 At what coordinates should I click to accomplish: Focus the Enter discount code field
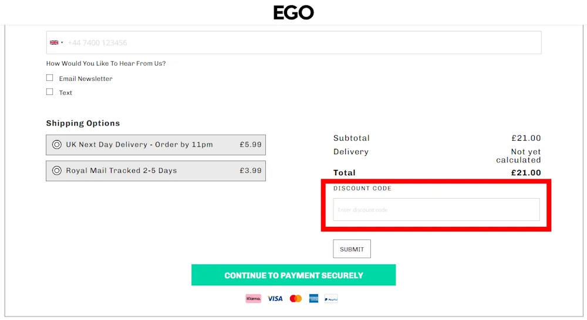pyautogui.click(x=436, y=210)
